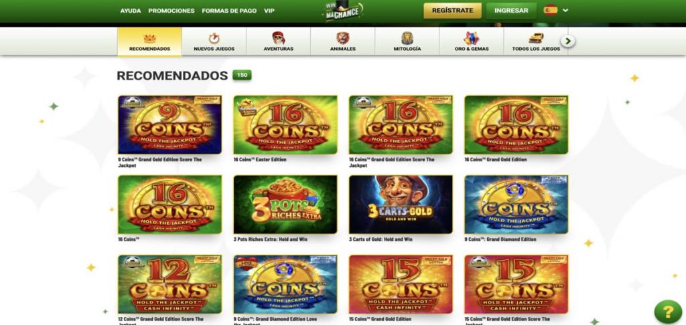Select the Spanish flag language selector
The height and width of the screenshot is (325, 686).
tap(551, 10)
